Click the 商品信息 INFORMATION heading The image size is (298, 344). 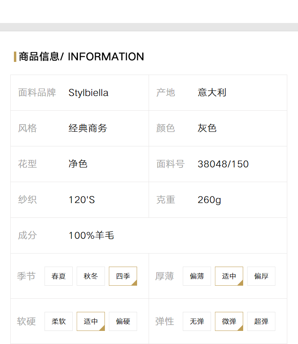(x=81, y=57)
